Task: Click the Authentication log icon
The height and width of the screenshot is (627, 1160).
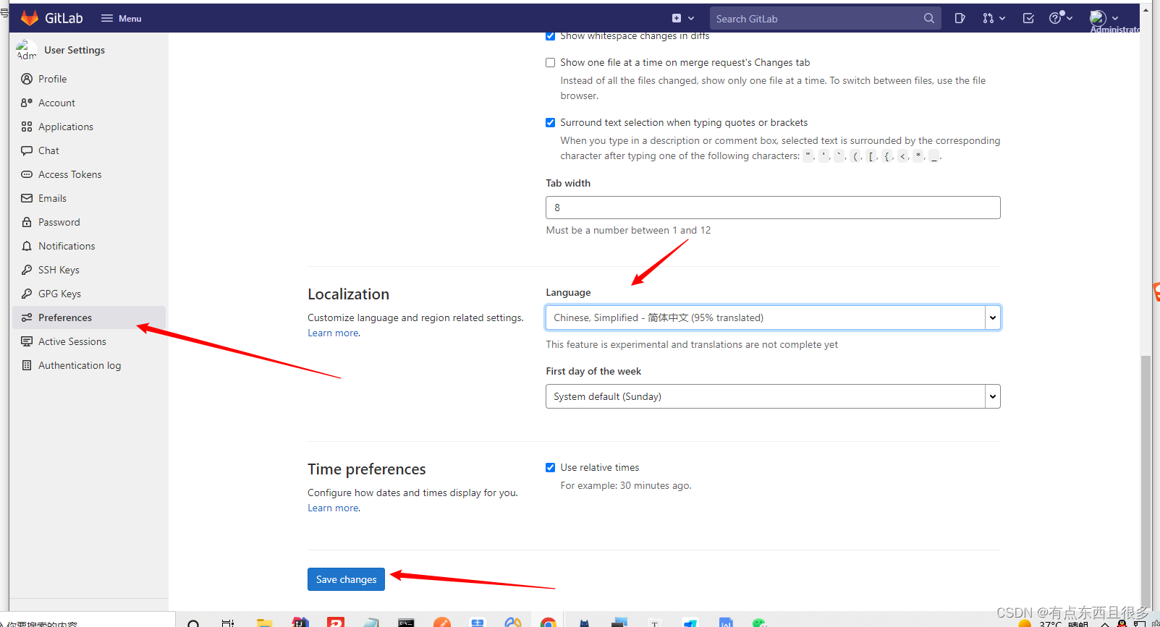Action: click(x=27, y=365)
